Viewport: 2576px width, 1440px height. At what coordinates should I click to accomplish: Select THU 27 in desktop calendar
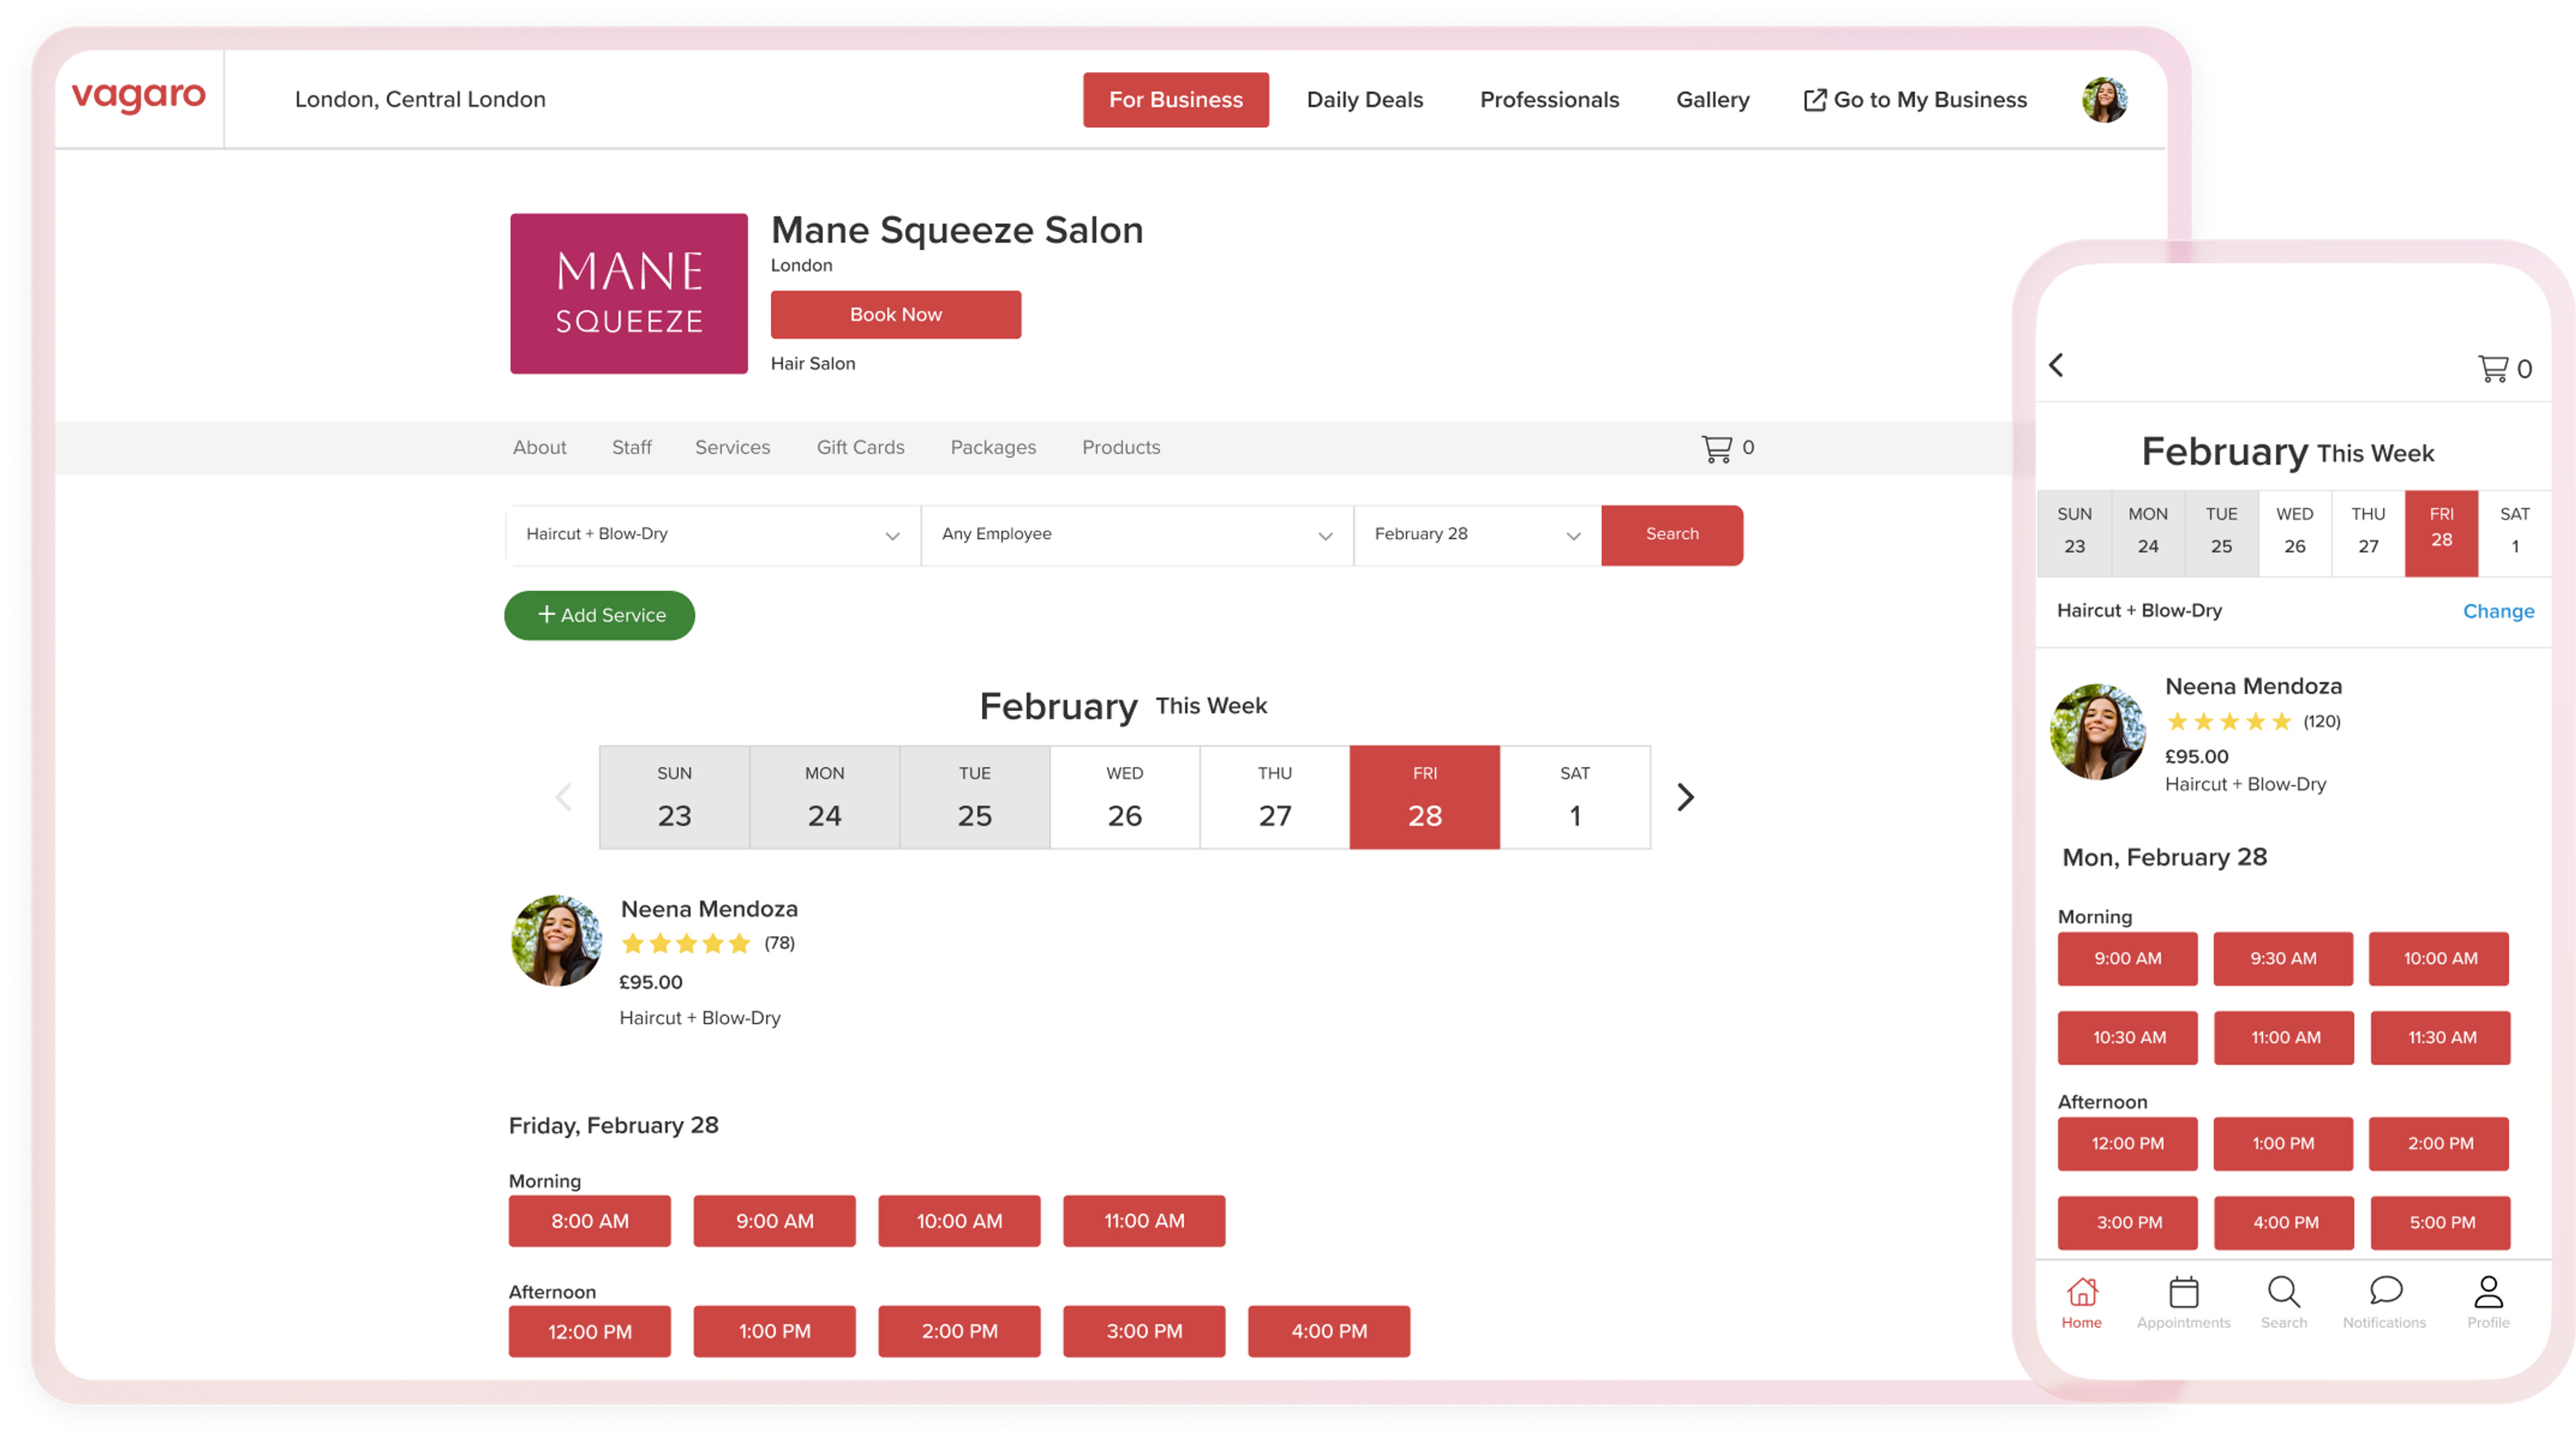point(1274,797)
